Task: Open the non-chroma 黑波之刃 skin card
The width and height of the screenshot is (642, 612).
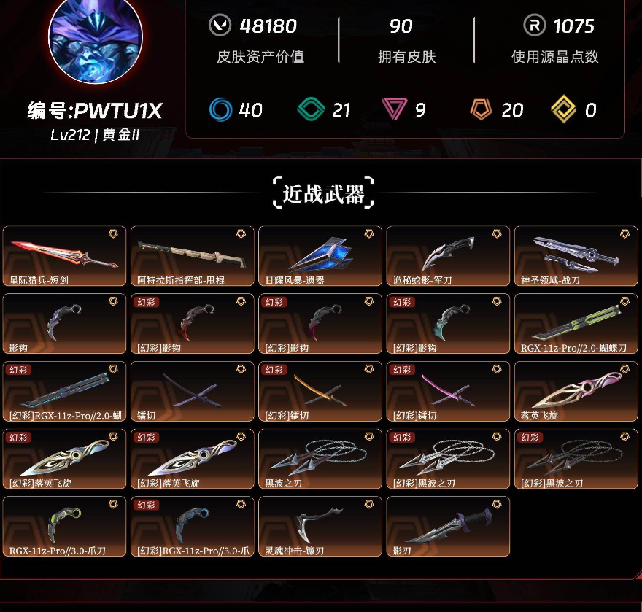Action: pos(320,459)
